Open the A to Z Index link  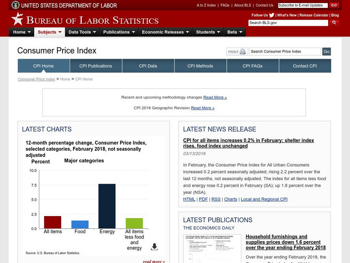click(206, 5)
